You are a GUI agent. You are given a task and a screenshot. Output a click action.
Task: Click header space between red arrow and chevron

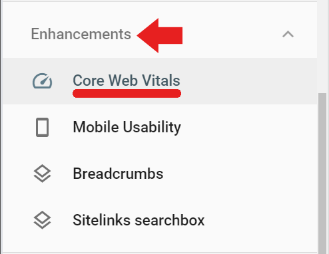point(232,35)
